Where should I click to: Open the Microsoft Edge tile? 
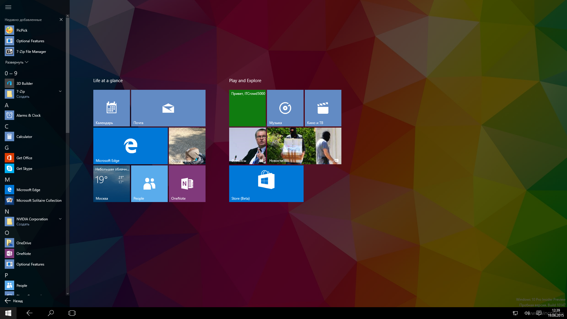(131, 146)
